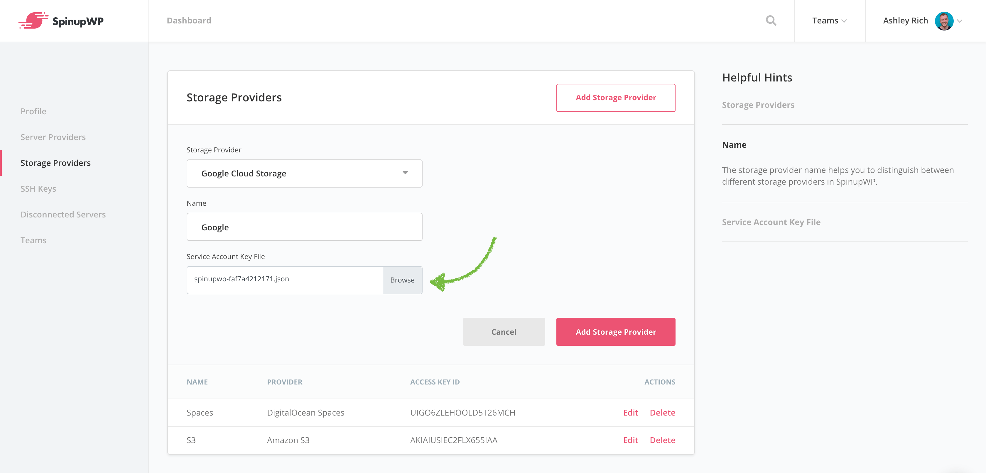Viewport: 986px width, 473px height.
Task: Cancel adding the storage provider
Action: pyautogui.click(x=504, y=332)
